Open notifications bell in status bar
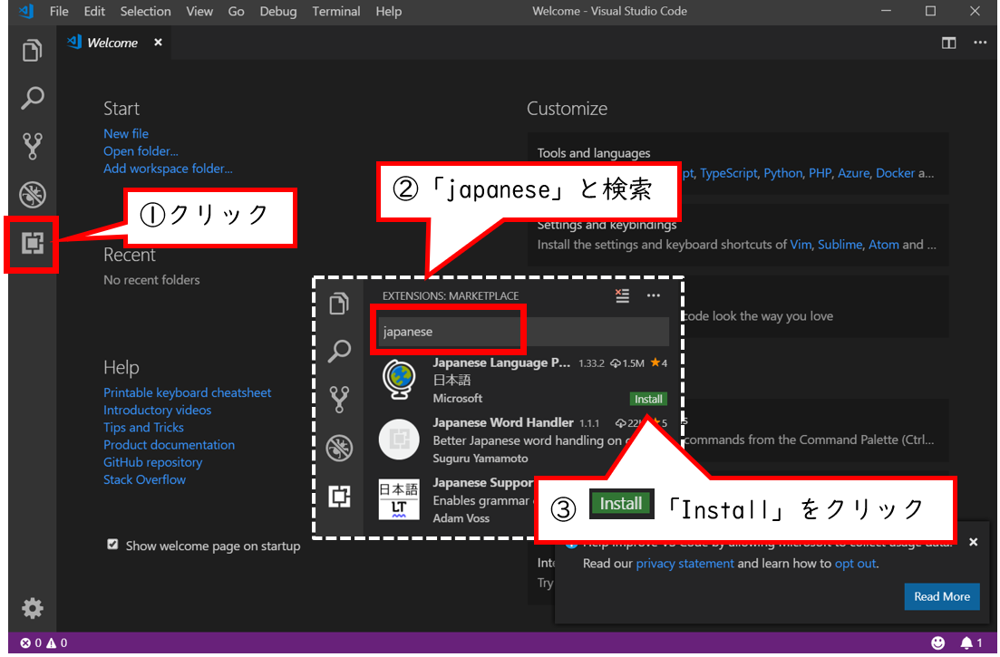Screen dimensions: 1000x657 coord(971,643)
